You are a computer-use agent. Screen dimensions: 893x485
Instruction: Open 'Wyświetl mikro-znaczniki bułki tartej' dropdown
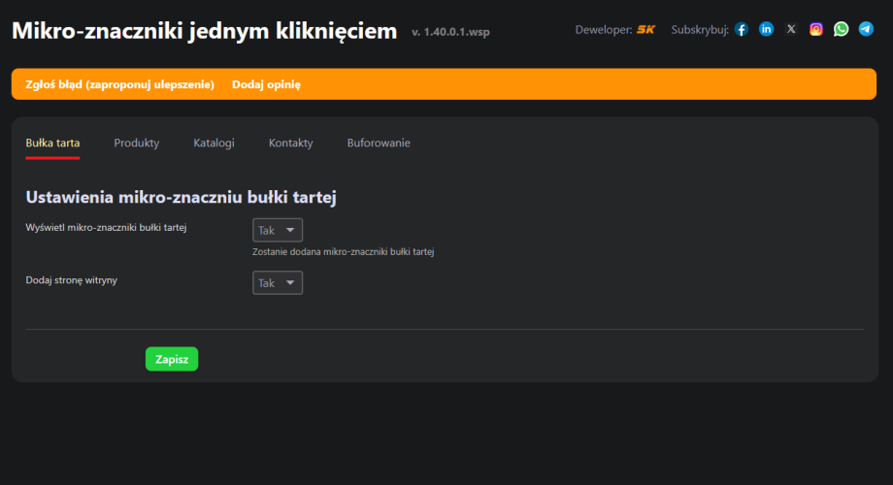click(x=278, y=230)
